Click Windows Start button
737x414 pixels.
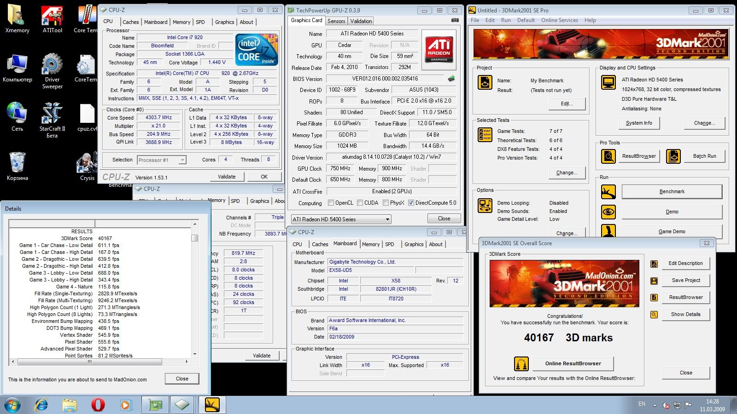point(12,405)
